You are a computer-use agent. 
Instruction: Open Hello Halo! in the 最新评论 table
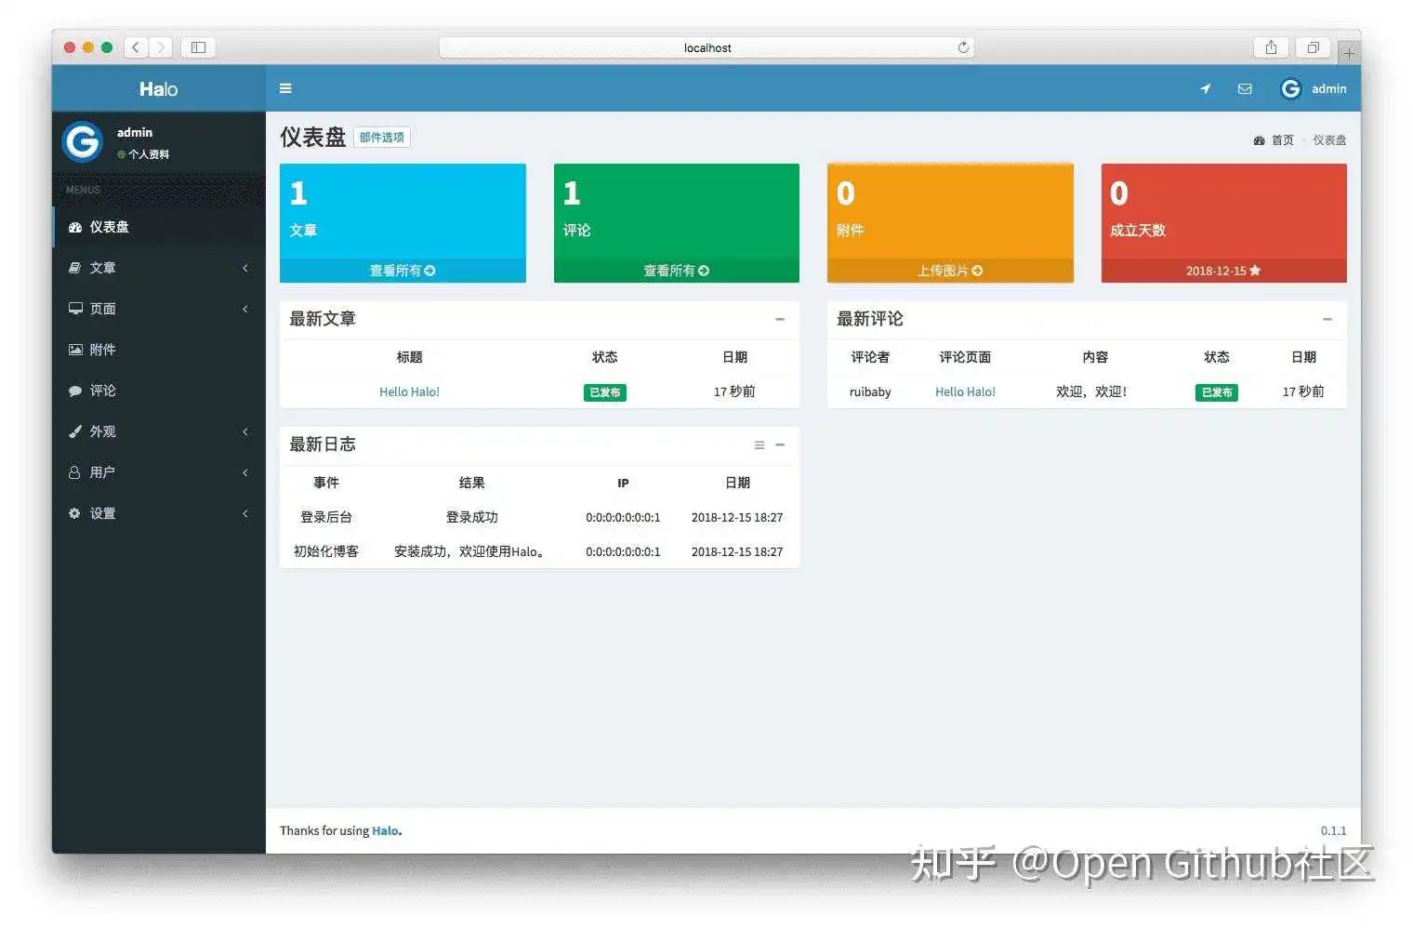pos(965,392)
